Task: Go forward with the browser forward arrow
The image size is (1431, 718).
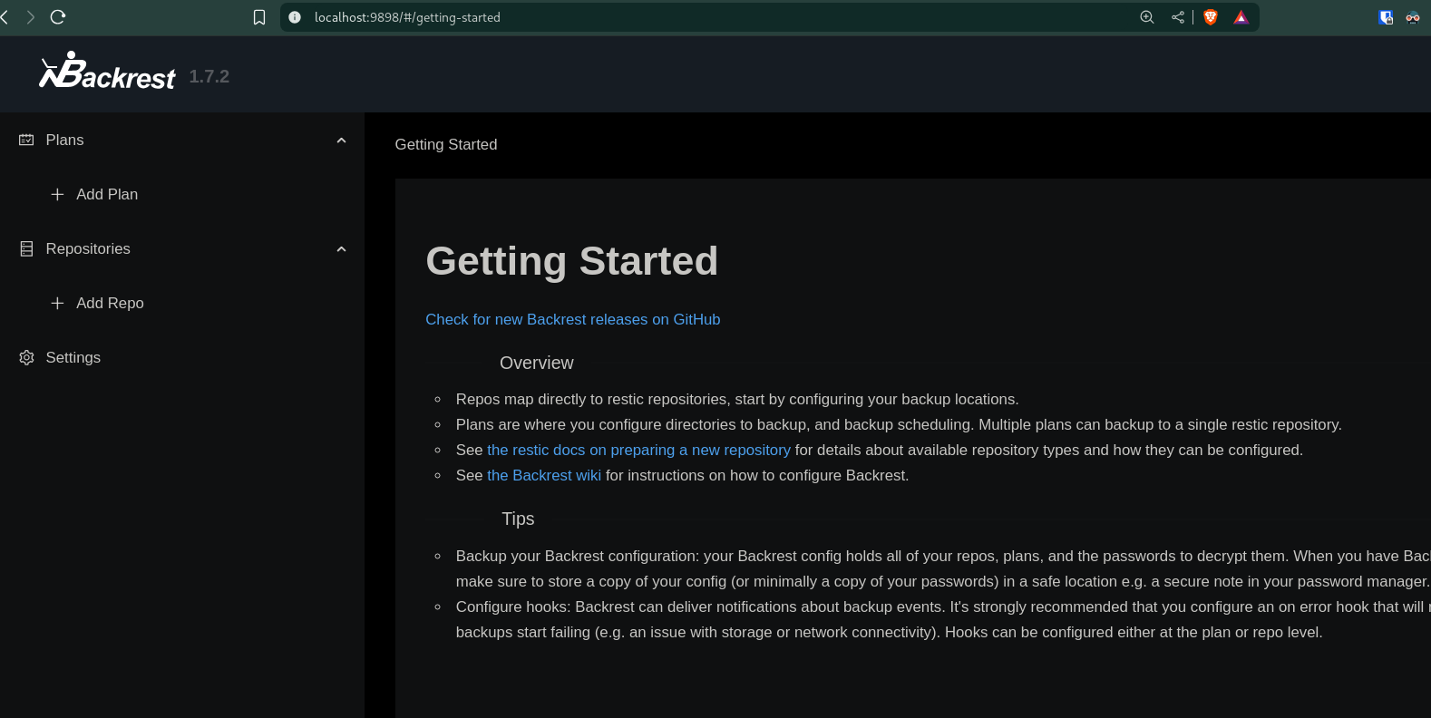Action: (31, 17)
